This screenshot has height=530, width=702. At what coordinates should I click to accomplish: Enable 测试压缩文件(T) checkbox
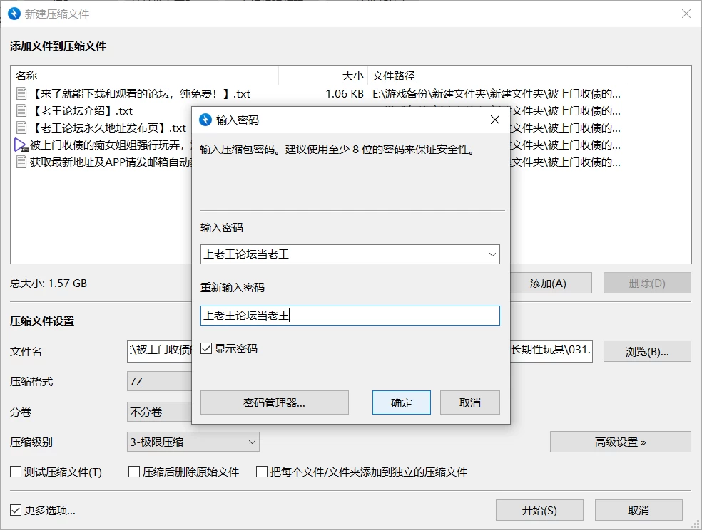point(16,472)
